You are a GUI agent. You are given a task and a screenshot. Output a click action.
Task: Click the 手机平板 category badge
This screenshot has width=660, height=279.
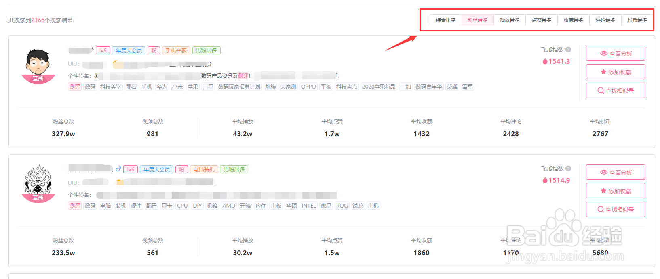[x=176, y=50]
